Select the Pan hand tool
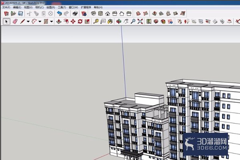Viewport: 240px width, 160px height. 126,22
